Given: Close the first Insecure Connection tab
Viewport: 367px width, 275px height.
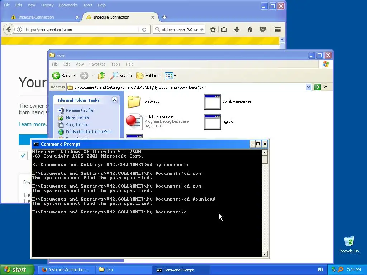Looking at the screenshot, I should [77, 17].
